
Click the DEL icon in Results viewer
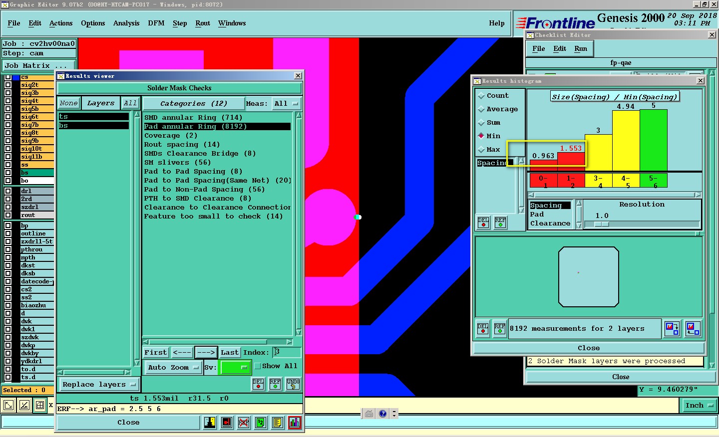(x=258, y=384)
